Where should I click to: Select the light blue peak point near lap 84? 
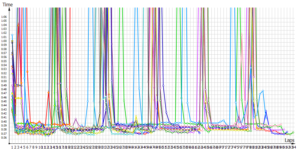coord(263,91)
